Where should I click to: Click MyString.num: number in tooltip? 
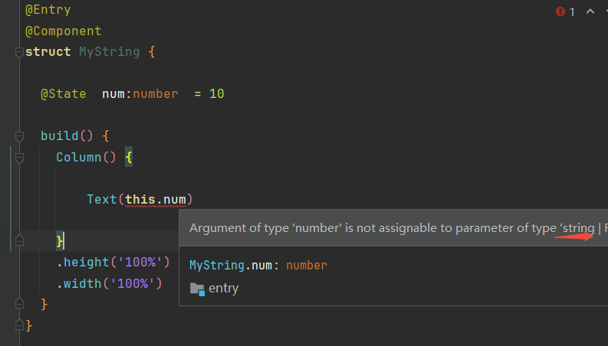point(258,265)
